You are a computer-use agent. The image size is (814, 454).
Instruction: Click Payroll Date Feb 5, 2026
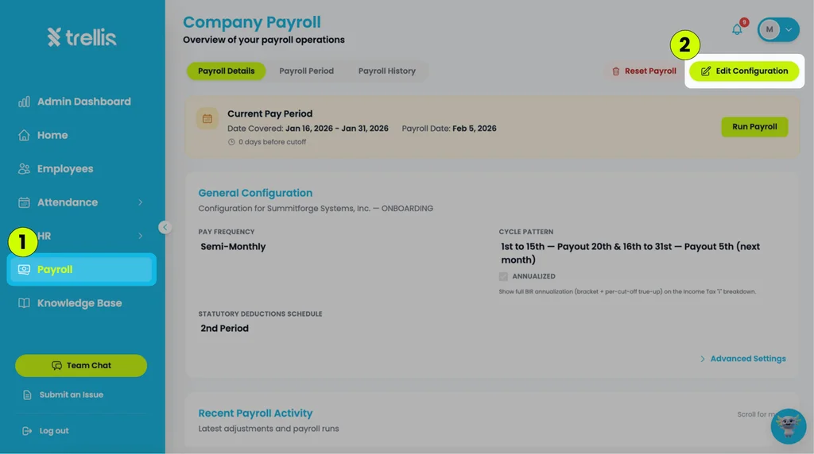click(449, 129)
